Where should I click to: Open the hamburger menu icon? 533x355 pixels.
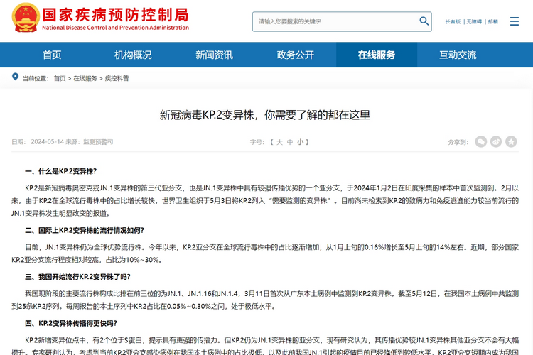[x=515, y=21]
